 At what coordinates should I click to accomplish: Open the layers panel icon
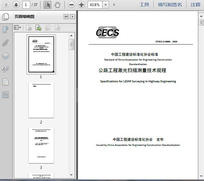pos(5,56)
